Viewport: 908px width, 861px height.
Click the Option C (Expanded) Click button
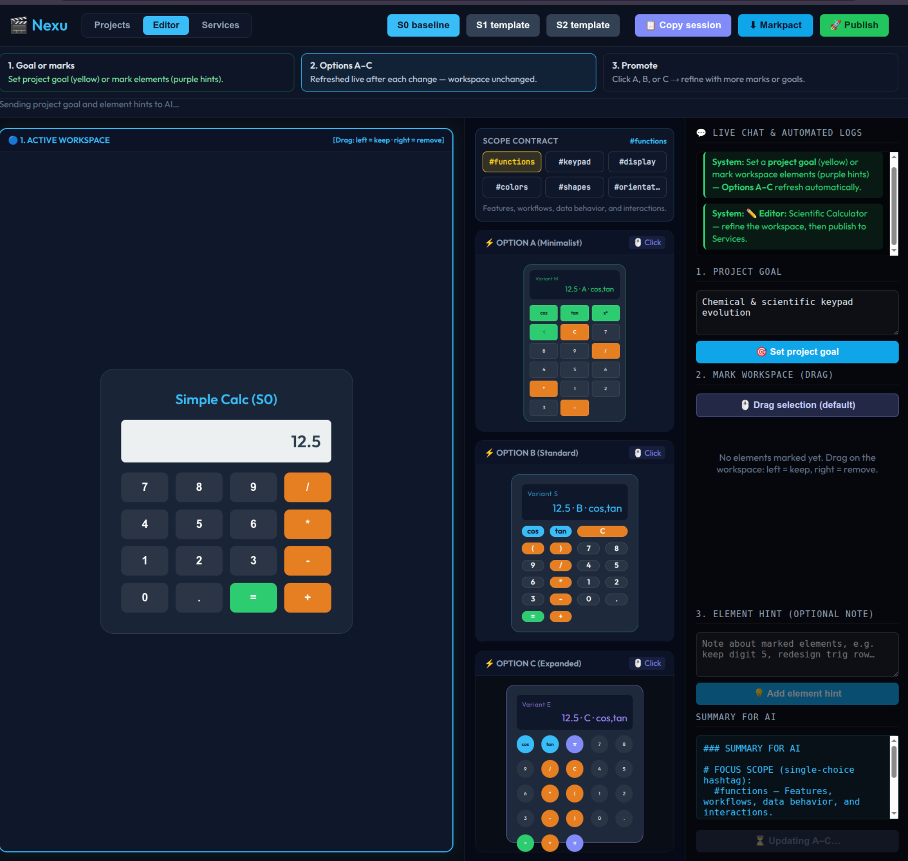647,663
